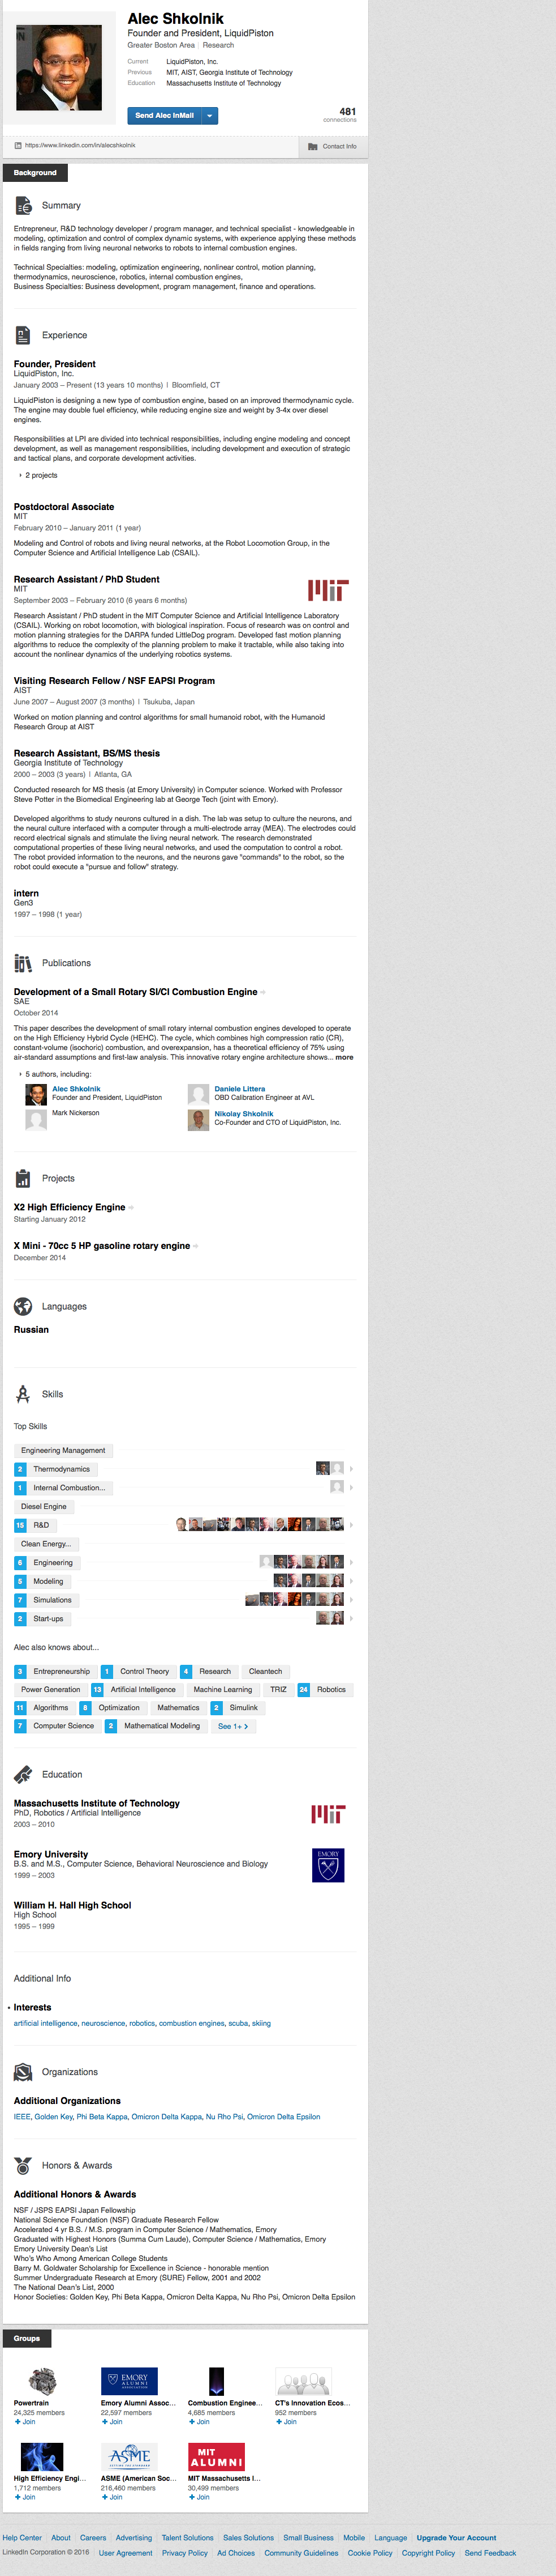Expand the 2 projects disclosure triangle

(x=21, y=475)
